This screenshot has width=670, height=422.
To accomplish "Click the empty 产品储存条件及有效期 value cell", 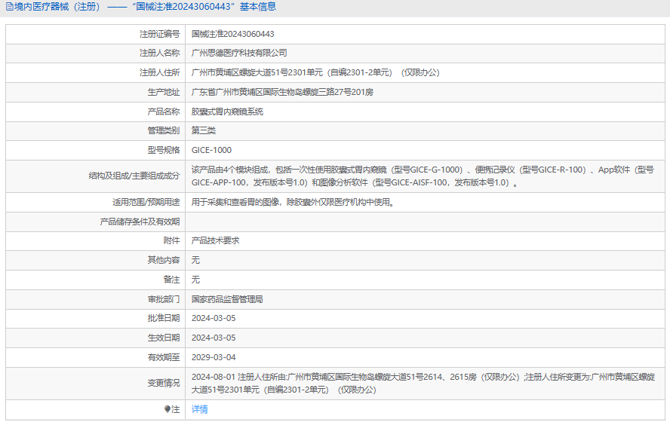I will point(423,222).
